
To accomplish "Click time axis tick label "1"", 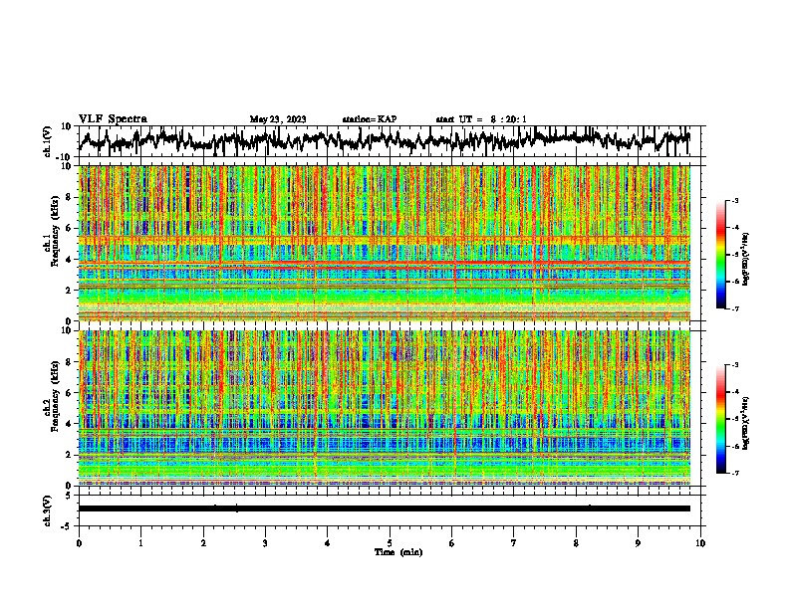I will (140, 543).
